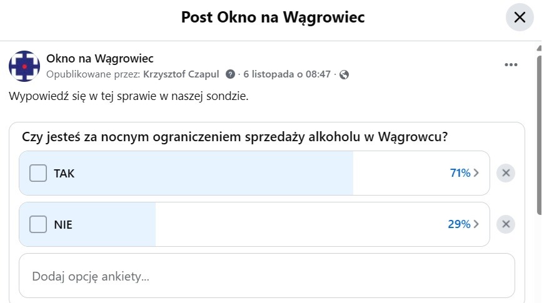
Task: Click the NIE option progress bar
Action: click(x=250, y=224)
